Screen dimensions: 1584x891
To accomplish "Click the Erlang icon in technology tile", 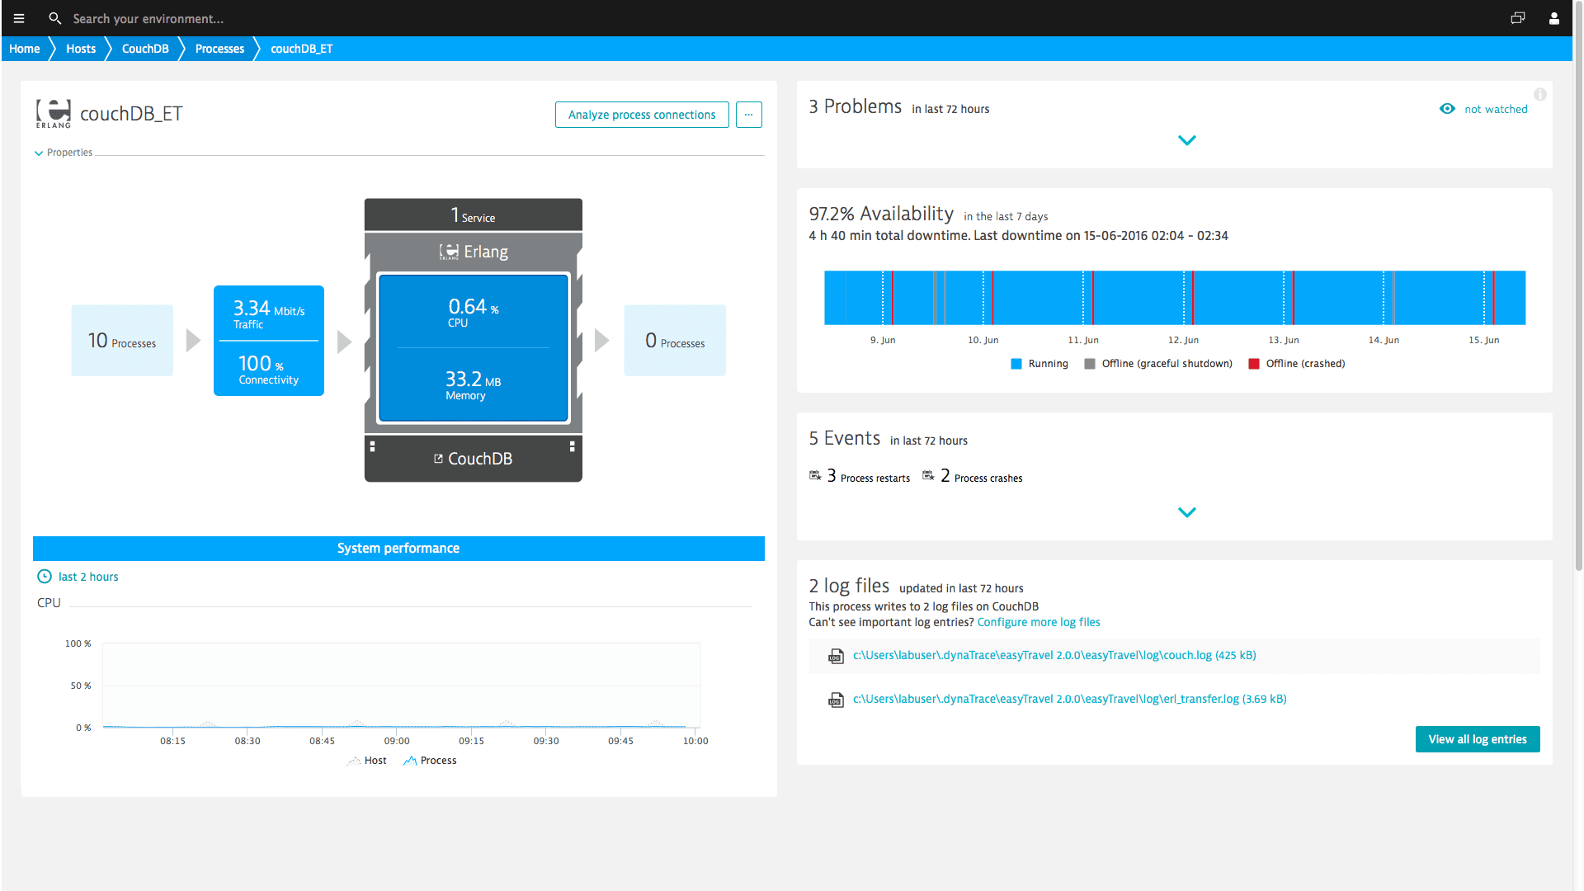I will (x=449, y=252).
